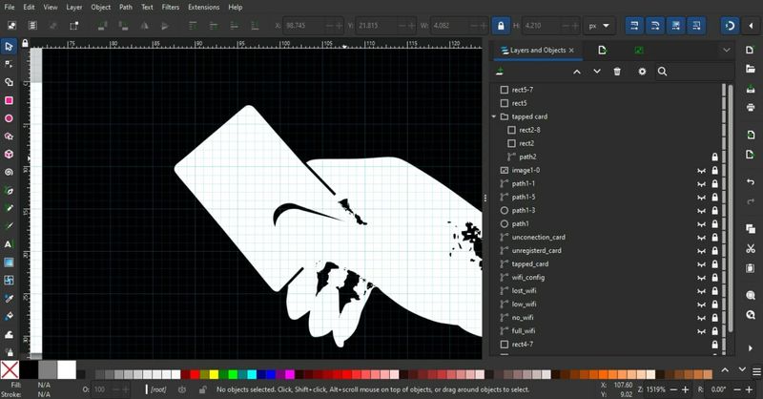Open the dock panel chevron menu
The width and height of the screenshot is (763, 399).
click(727, 50)
